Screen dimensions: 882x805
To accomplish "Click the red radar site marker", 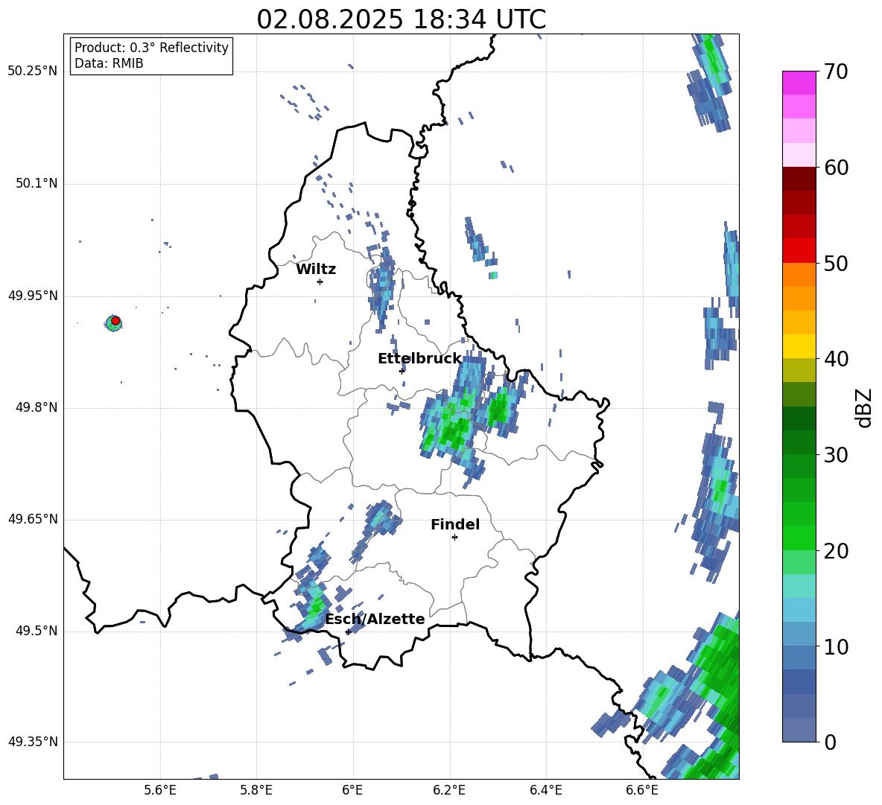I will tap(115, 321).
